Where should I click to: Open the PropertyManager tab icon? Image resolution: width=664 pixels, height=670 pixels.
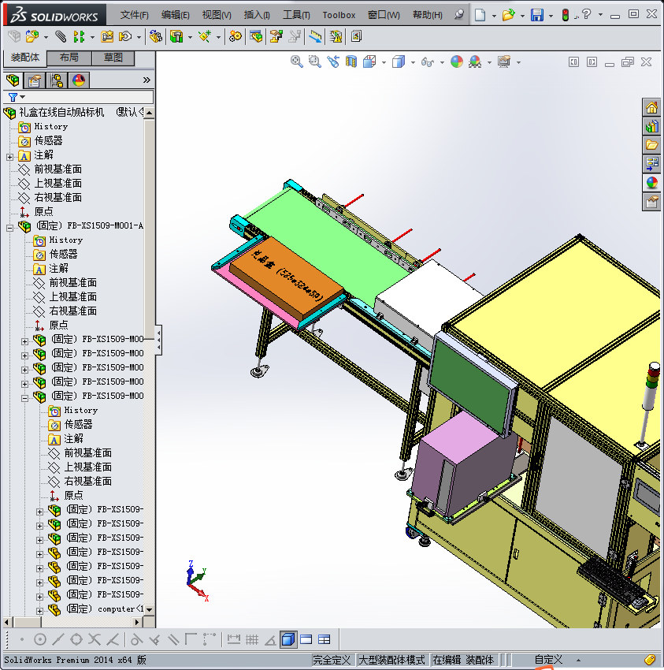[x=35, y=80]
